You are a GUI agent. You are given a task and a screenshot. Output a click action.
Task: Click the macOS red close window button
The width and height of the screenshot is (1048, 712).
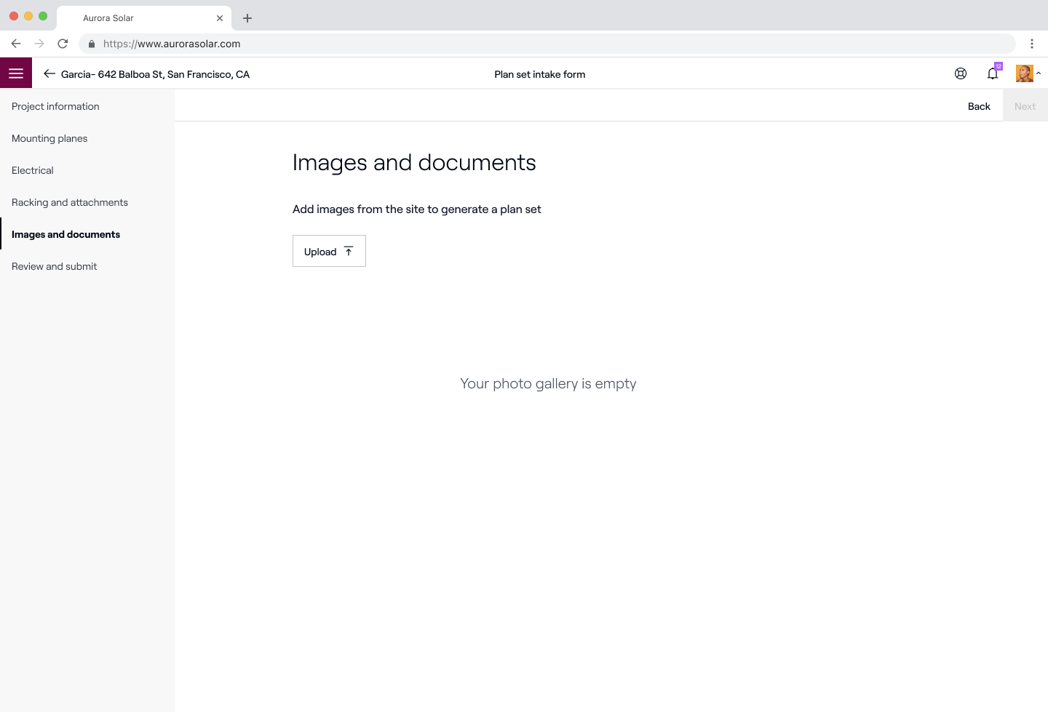point(14,16)
